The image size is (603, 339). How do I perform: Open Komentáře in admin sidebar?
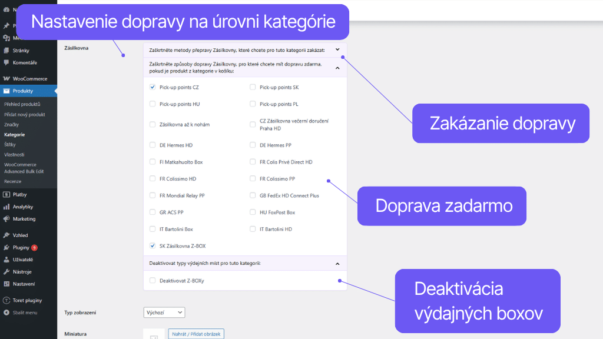click(x=25, y=62)
